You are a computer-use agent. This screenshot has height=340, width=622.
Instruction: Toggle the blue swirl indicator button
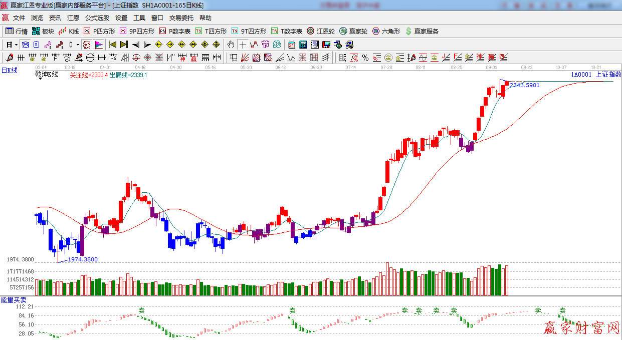tap(25, 45)
